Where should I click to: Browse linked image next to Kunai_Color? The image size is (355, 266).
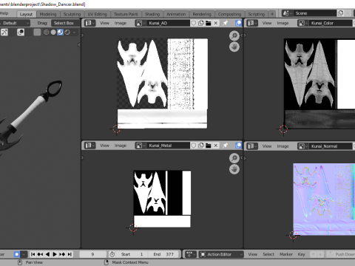pyautogui.click(x=303, y=23)
